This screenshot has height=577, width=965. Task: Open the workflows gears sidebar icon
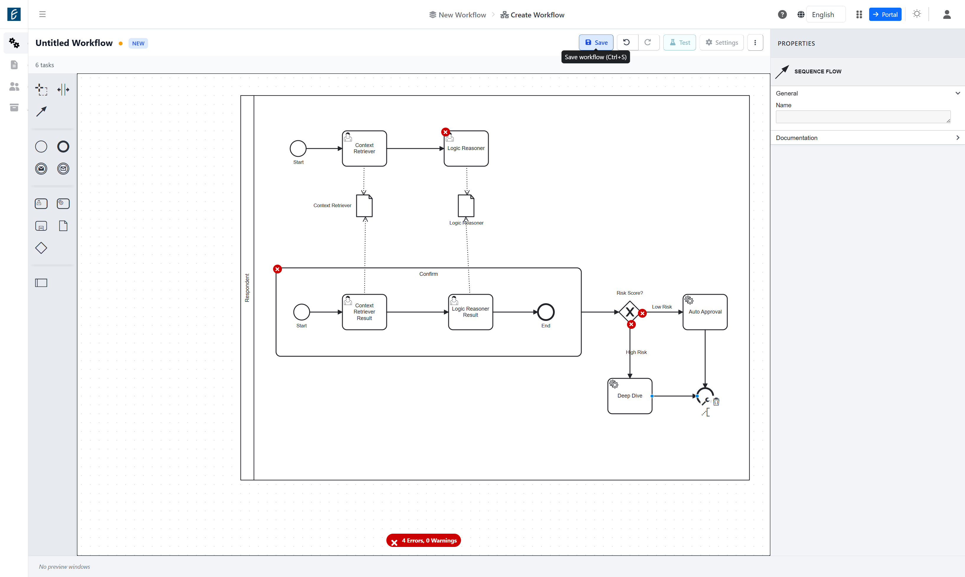click(x=14, y=43)
